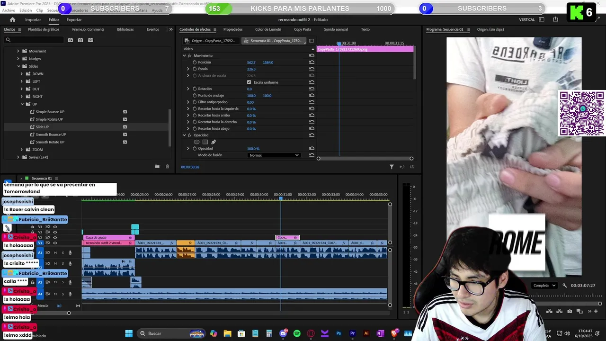The height and width of the screenshot is (341, 606).
Task: Collapse the UP slides folder
Action: tap(22, 104)
